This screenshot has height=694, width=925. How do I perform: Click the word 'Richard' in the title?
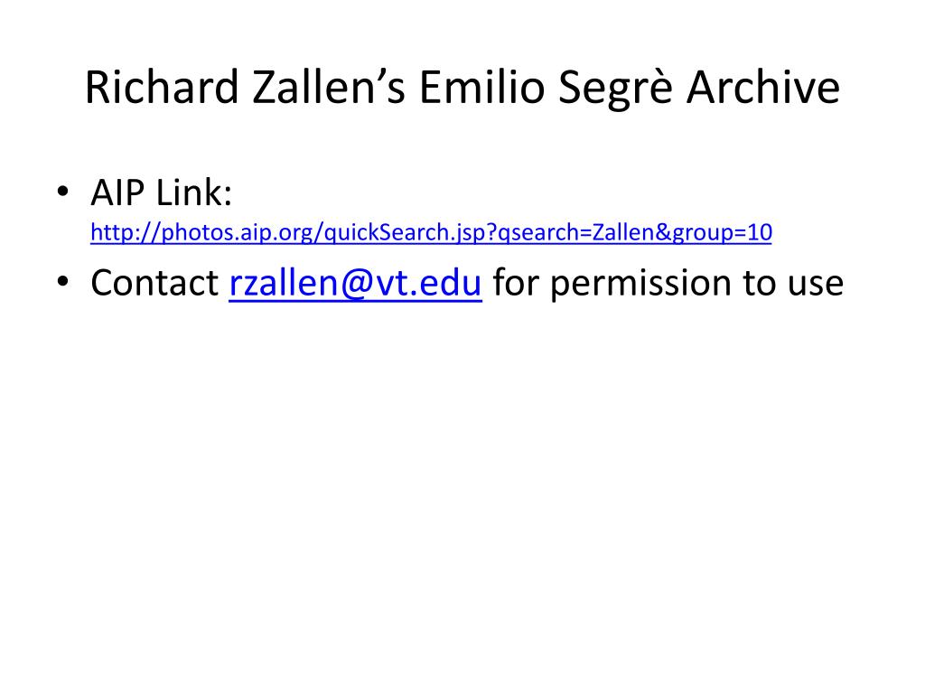click(x=162, y=88)
